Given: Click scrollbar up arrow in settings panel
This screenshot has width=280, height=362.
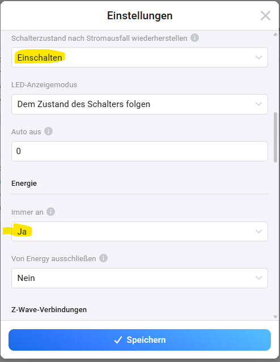Looking at the screenshot, I should pyautogui.click(x=275, y=35).
